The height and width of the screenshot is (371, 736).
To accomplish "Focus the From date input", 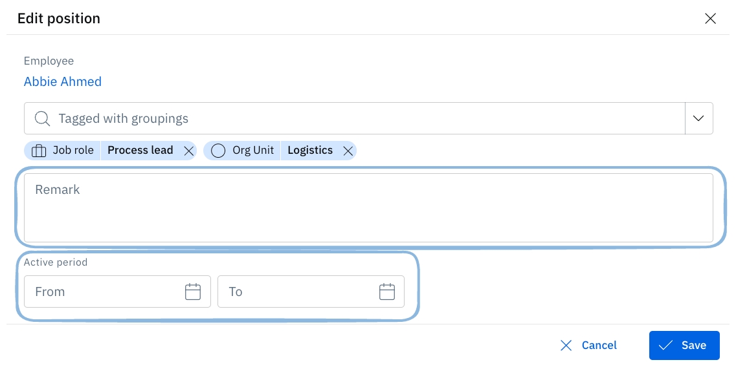I will [x=104, y=291].
